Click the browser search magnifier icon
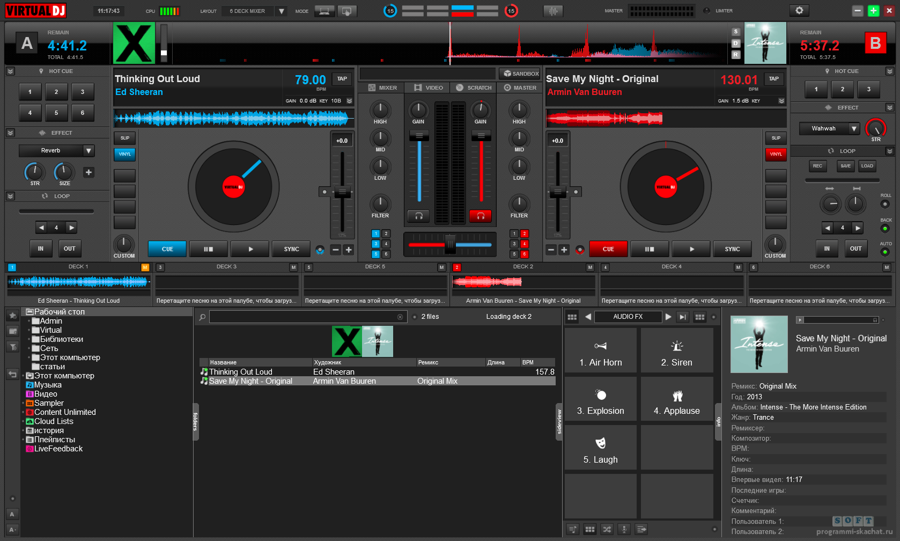Image resolution: width=900 pixels, height=541 pixels. click(202, 317)
